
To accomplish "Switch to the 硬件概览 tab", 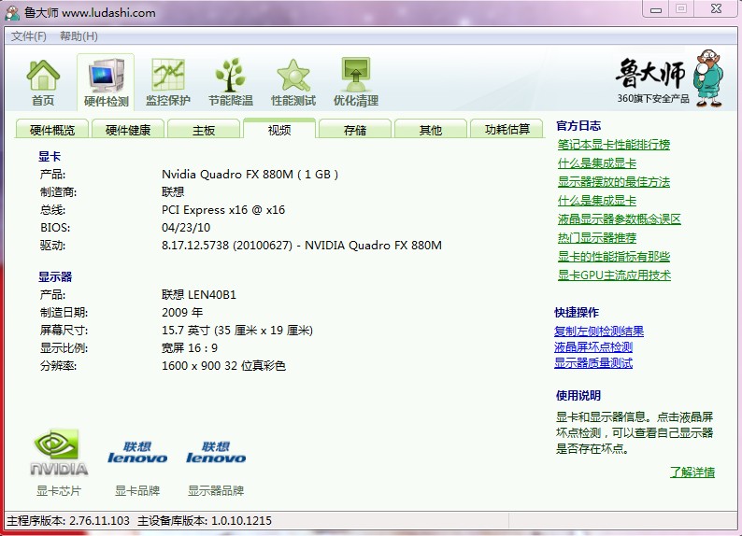I will (x=52, y=129).
